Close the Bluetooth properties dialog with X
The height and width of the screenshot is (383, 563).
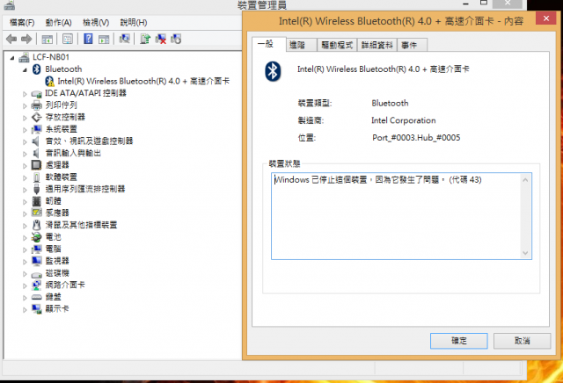(x=545, y=18)
